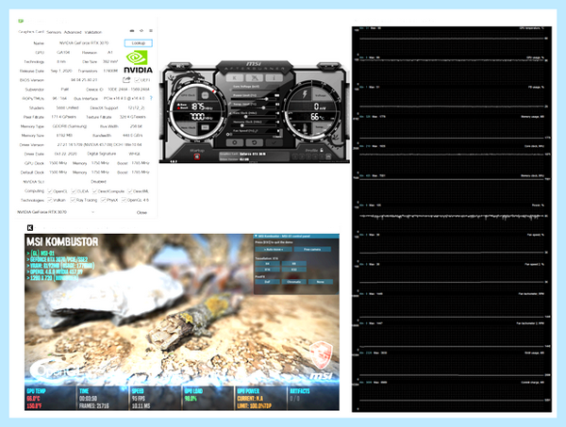Click the Power graph in monitoring window
The image size is (566, 427).
pyautogui.click(x=452, y=218)
